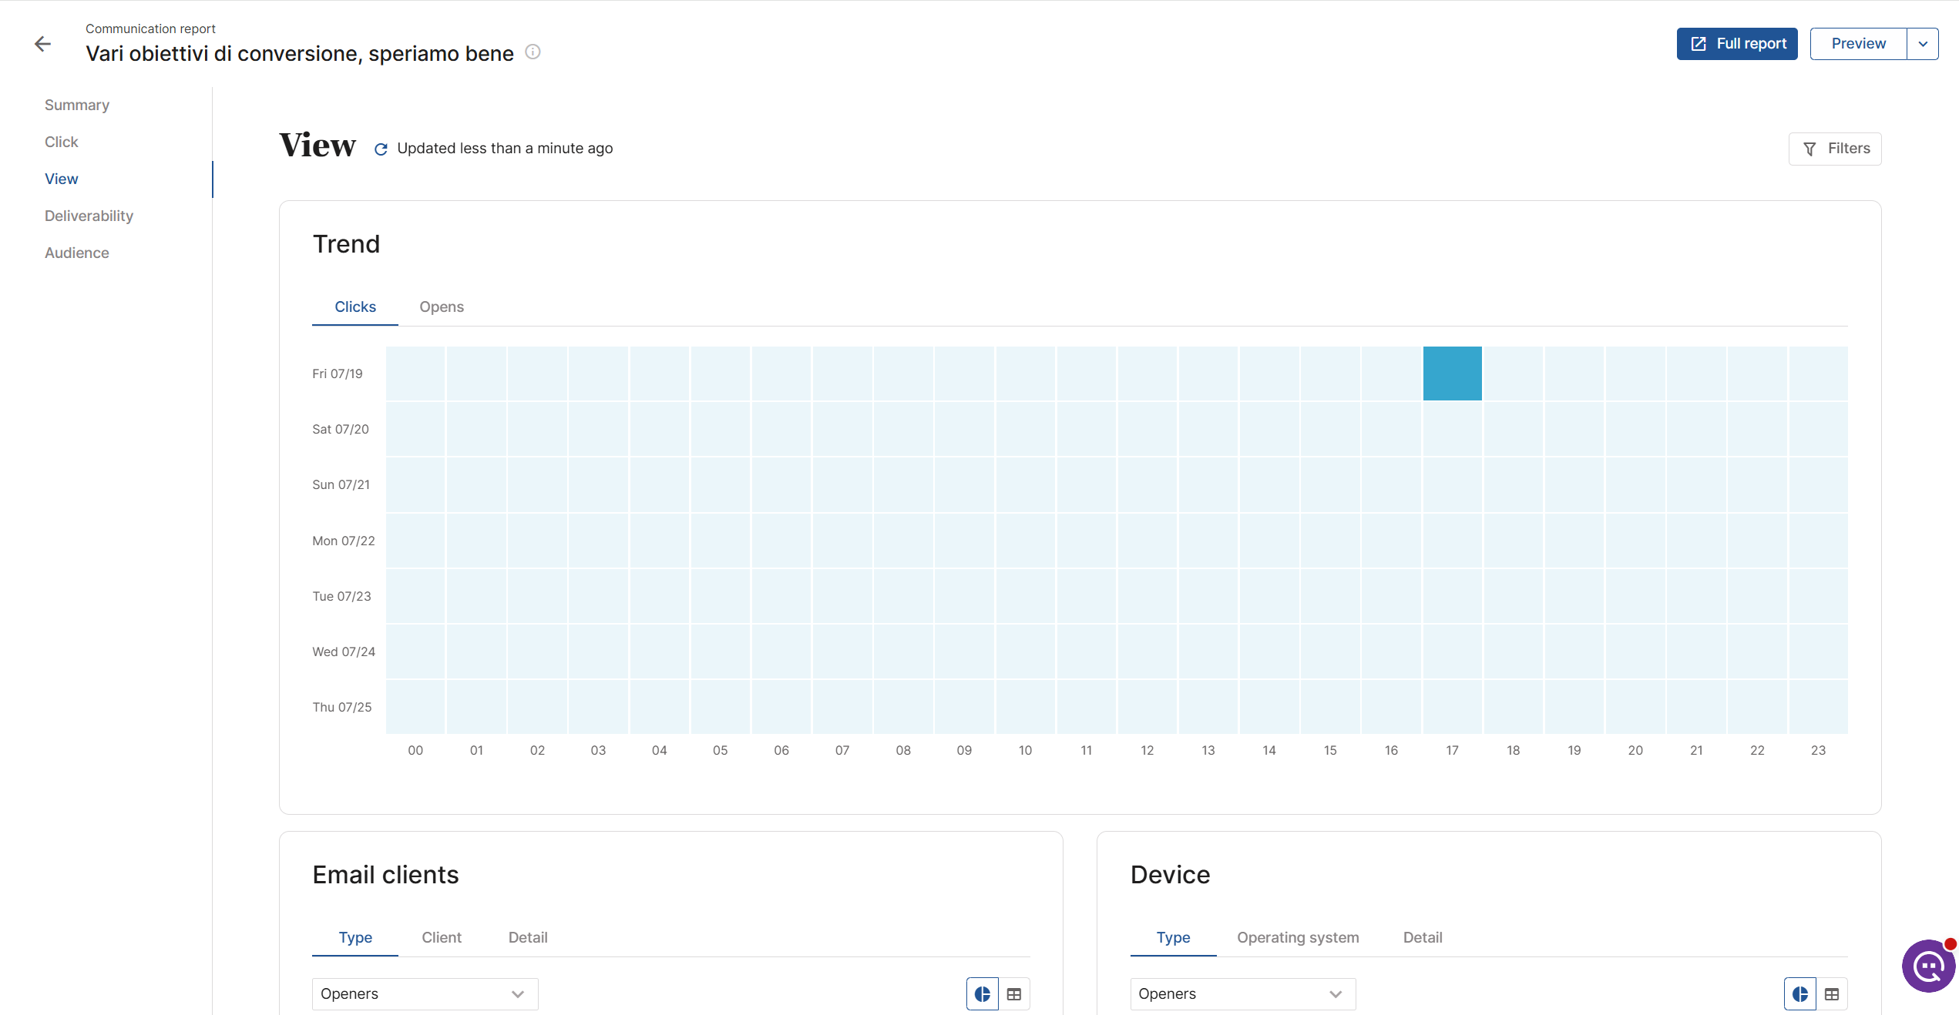
Task: Click the hour '17' axis label
Action: pos(1452,750)
